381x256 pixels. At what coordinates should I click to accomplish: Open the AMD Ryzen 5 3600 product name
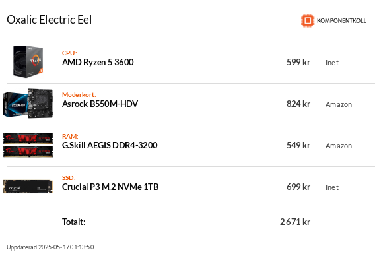(98, 62)
